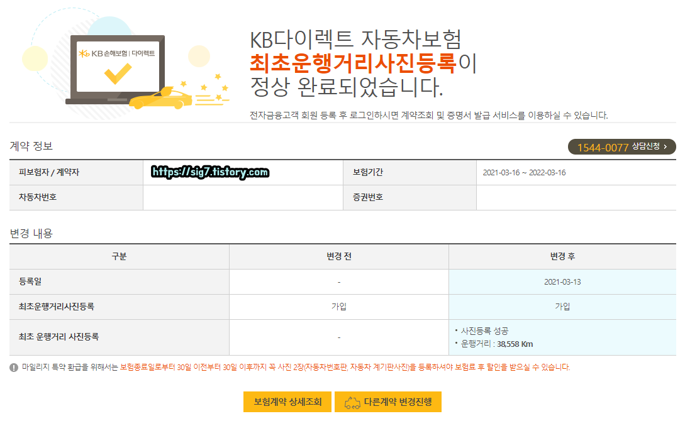Click 가입 in the 변경 후 column
Screen dimensions: 685x426
(x=562, y=307)
